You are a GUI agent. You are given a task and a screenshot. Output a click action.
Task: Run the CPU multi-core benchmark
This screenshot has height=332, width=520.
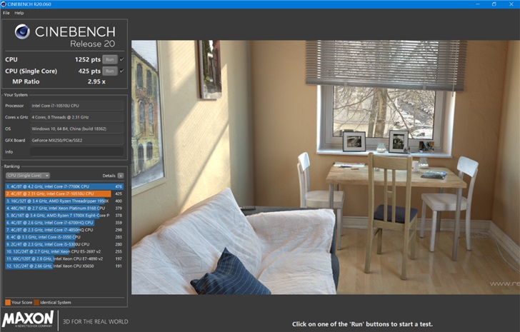[110, 59]
